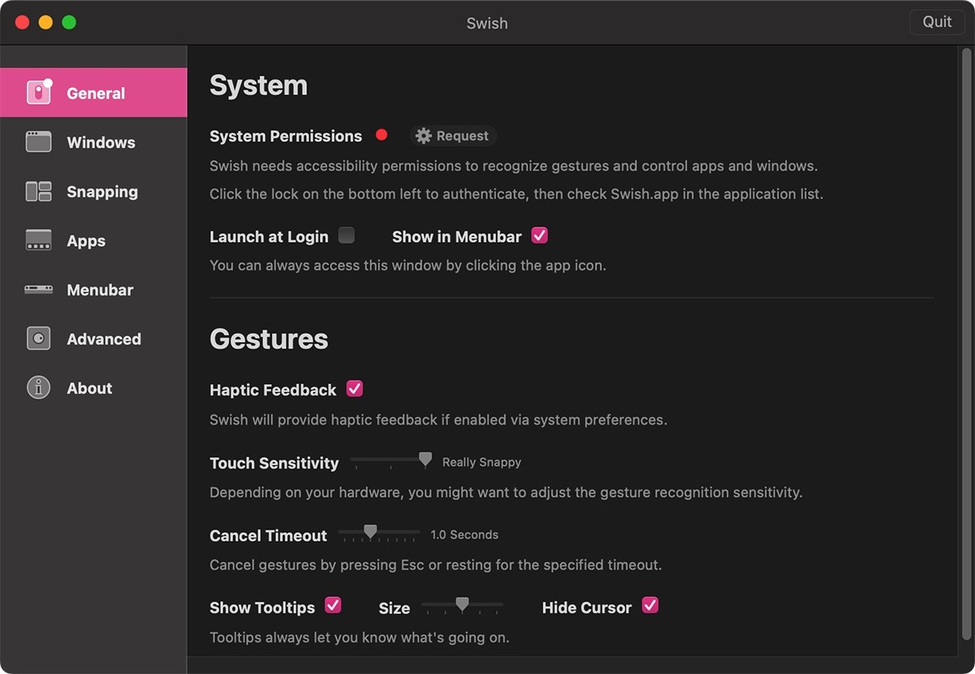
Task: Click the gear icon on Request button
Action: click(x=423, y=136)
